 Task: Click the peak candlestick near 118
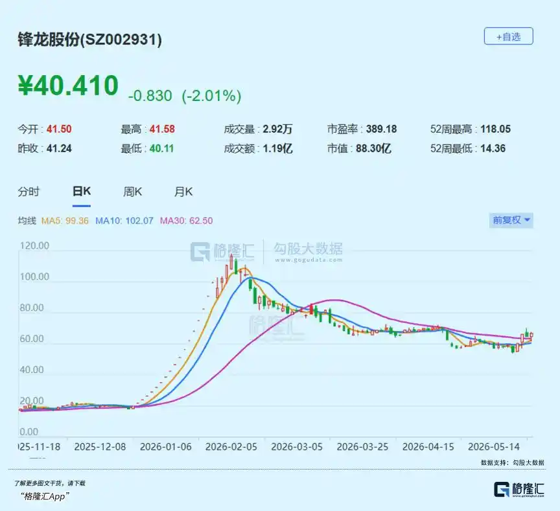(231, 263)
